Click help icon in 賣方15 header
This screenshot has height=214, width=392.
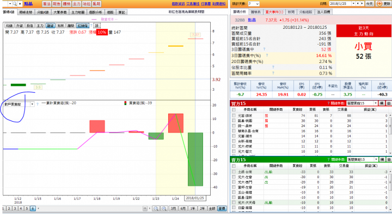[328, 159]
